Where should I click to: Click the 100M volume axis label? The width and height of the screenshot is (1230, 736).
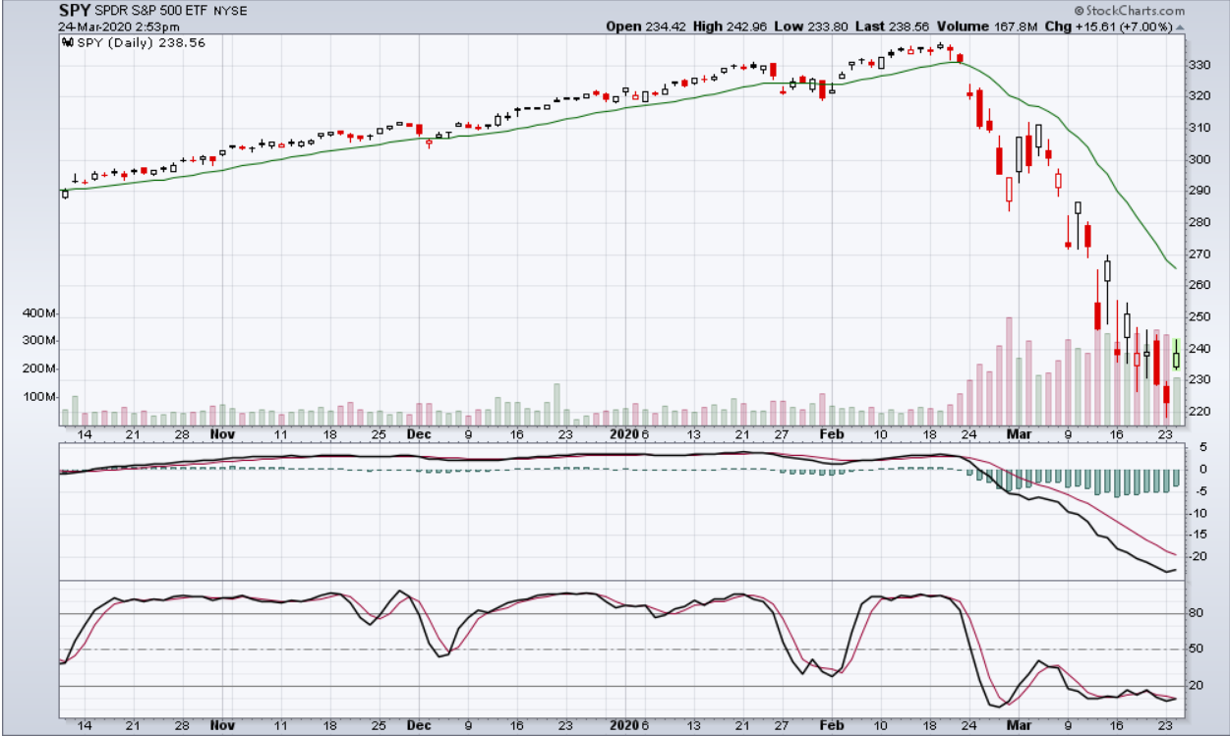pos(39,397)
